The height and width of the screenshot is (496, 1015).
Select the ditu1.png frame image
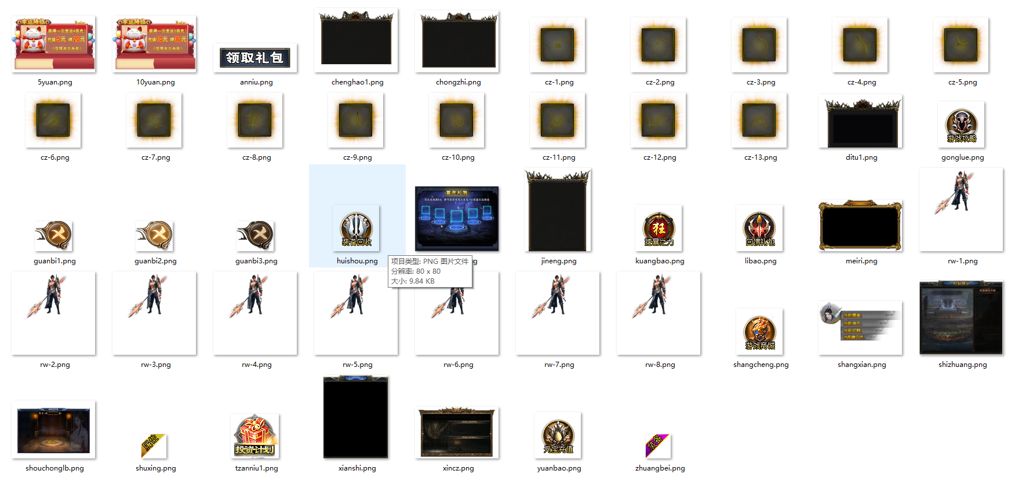click(861, 122)
